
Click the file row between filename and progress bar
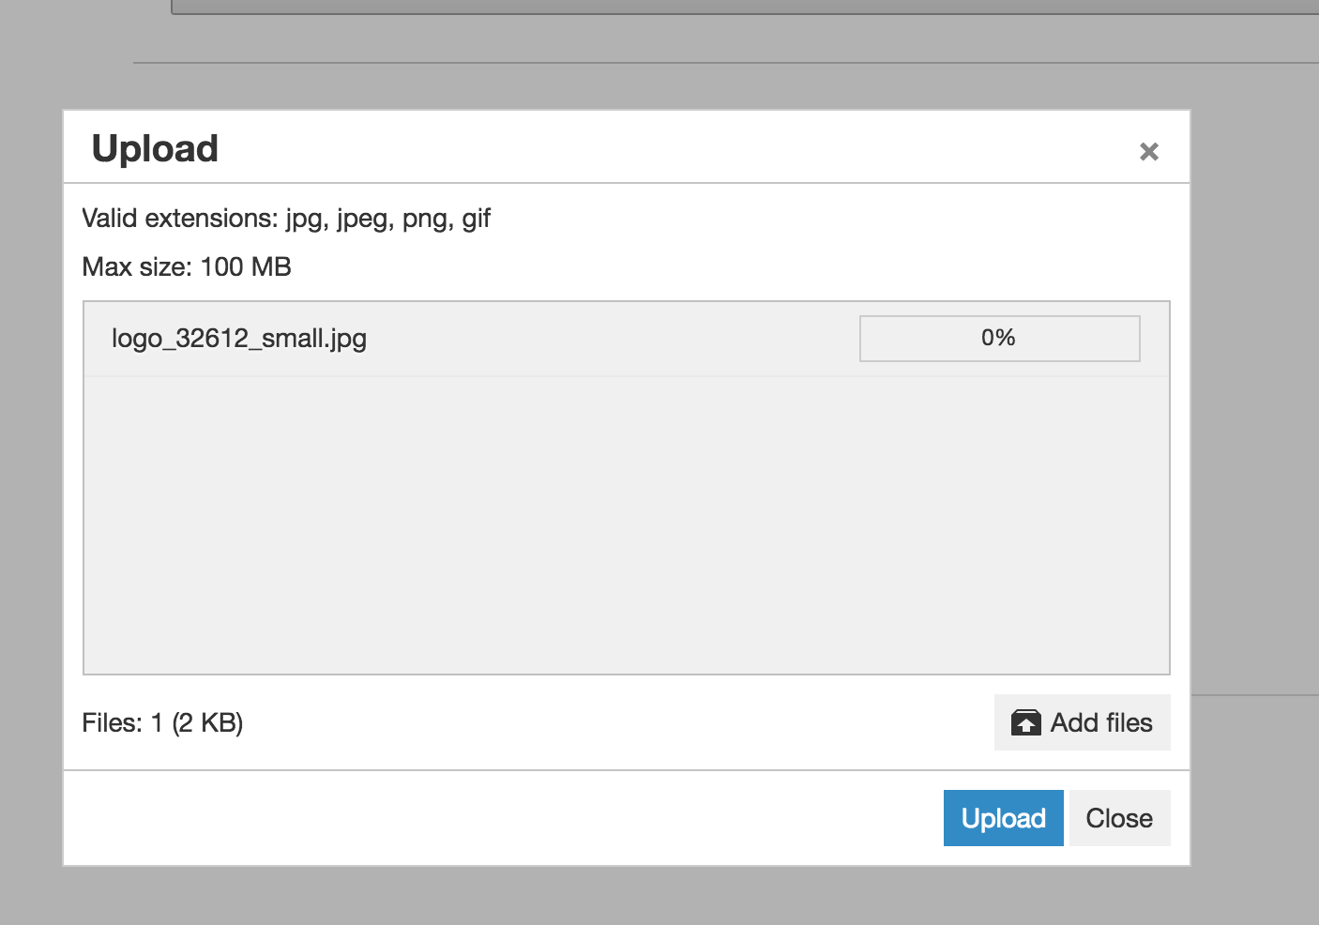(610, 338)
